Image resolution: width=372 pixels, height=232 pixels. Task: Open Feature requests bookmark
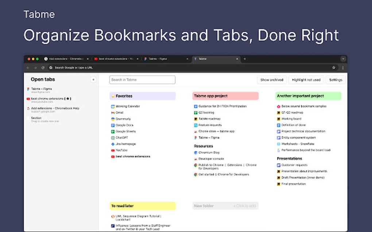coord(208,125)
